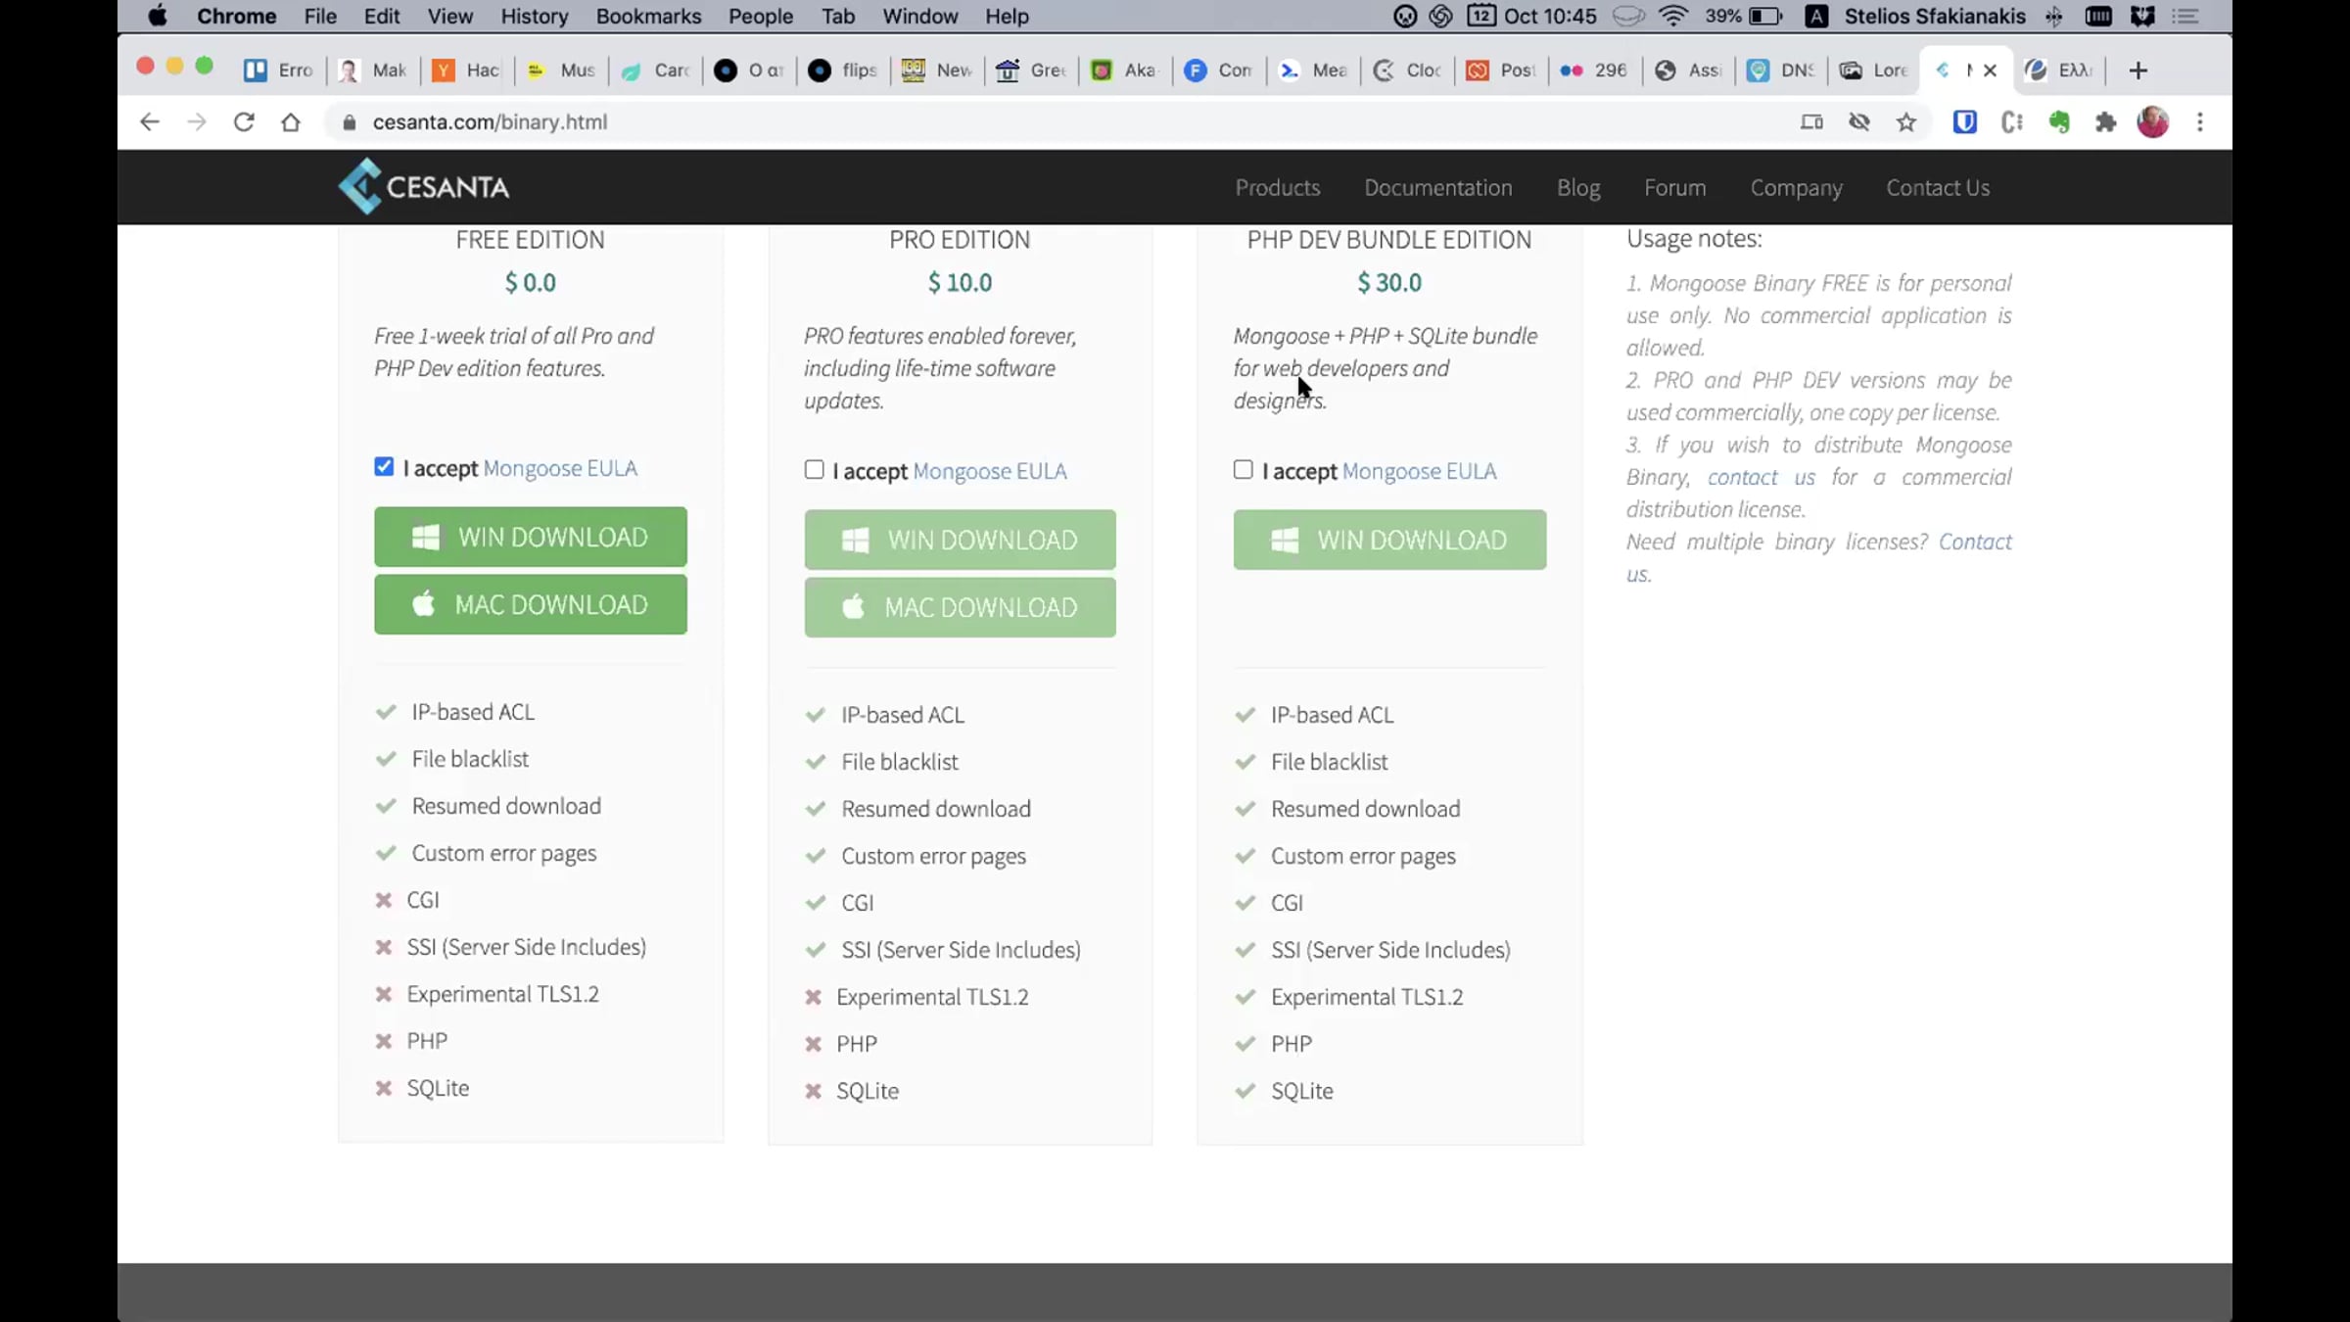Switch to the Lore tab
The height and width of the screenshot is (1322, 2350).
[1874, 71]
